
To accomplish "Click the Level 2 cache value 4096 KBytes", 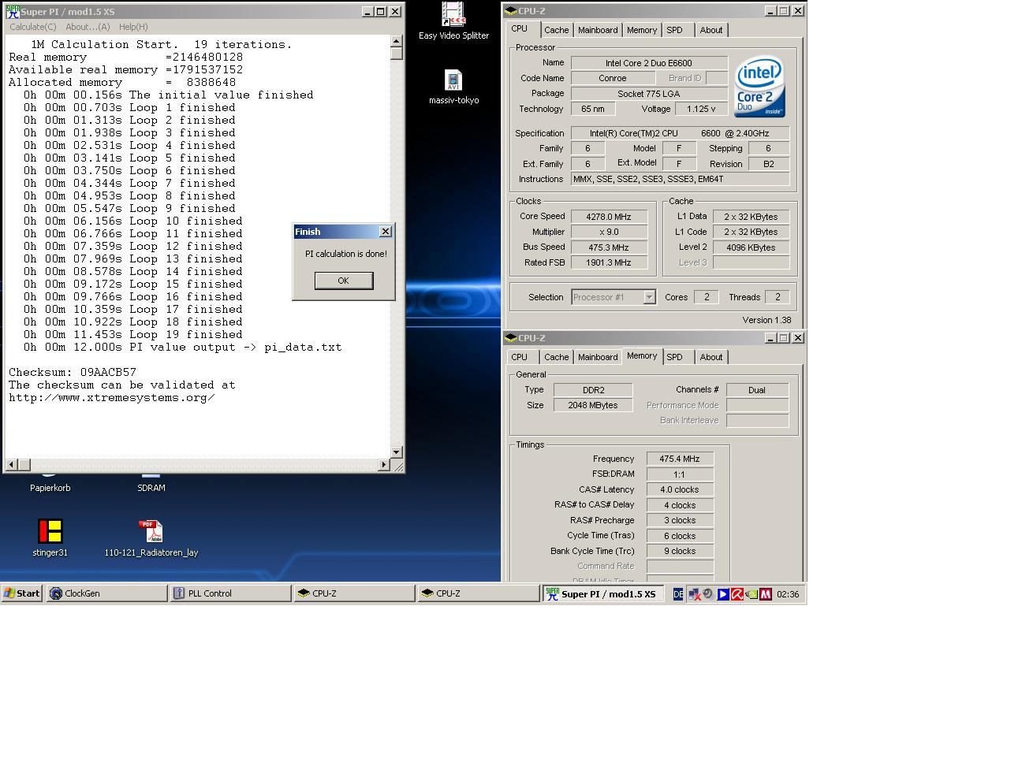I will tap(751, 247).
